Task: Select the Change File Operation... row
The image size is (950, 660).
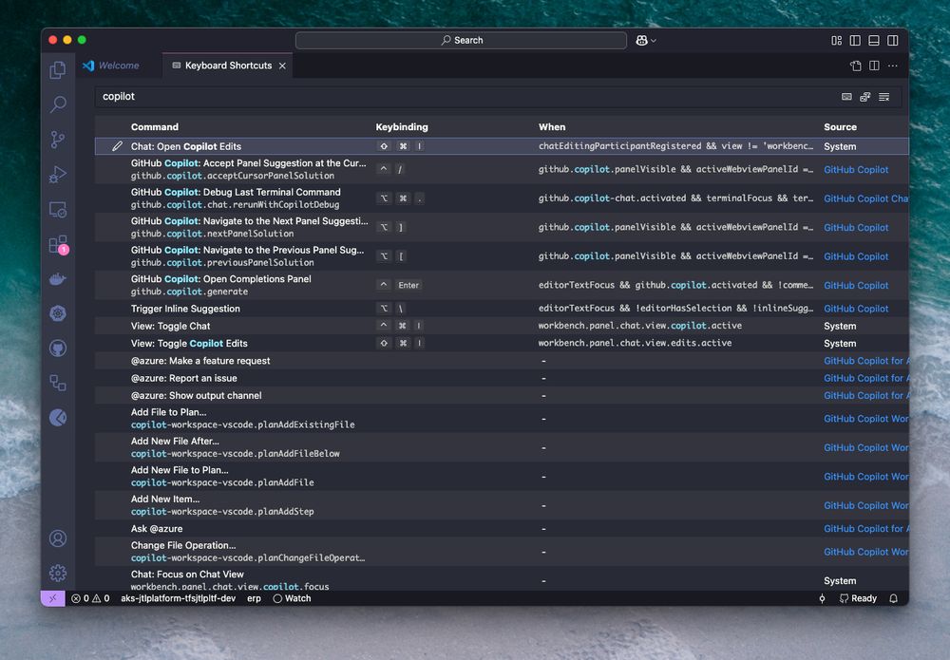Action: click(502, 552)
